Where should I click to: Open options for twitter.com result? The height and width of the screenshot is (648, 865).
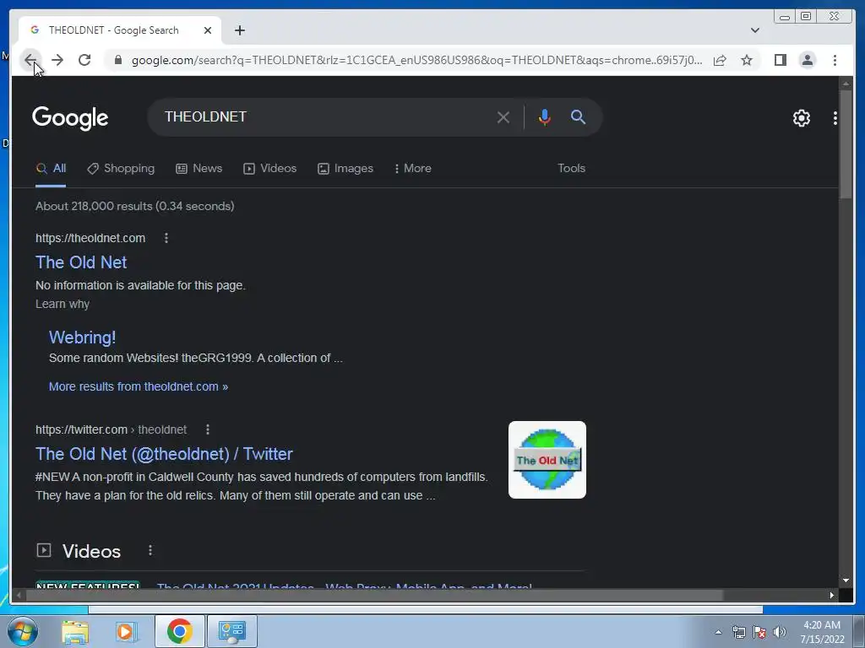(208, 429)
